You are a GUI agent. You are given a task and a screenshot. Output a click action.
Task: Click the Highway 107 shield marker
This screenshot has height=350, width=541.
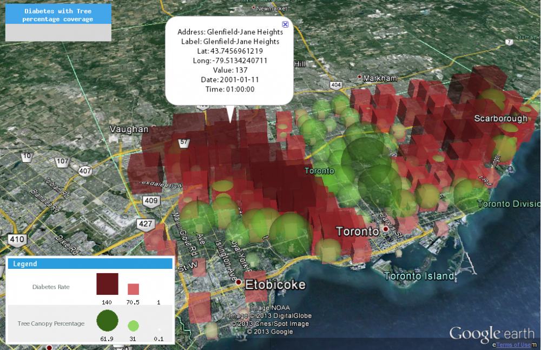(x=63, y=161)
